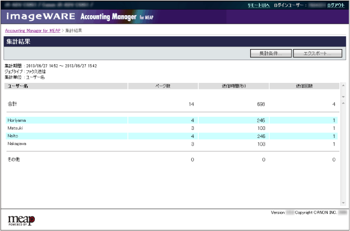
Task: Click the ページ数 column header
Action: (162, 86)
